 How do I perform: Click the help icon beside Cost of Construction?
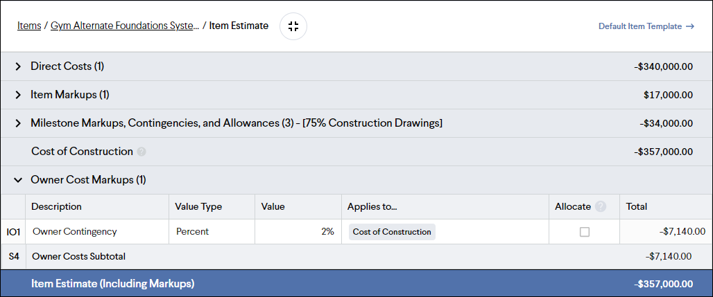coord(141,152)
